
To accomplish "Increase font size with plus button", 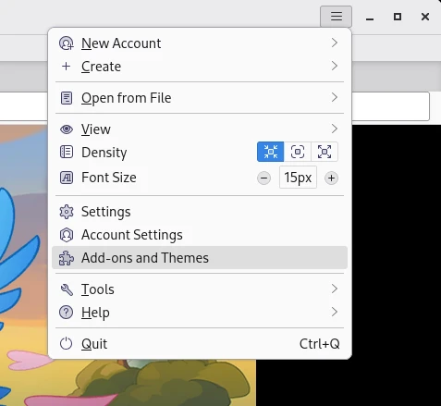I will (x=331, y=178).
